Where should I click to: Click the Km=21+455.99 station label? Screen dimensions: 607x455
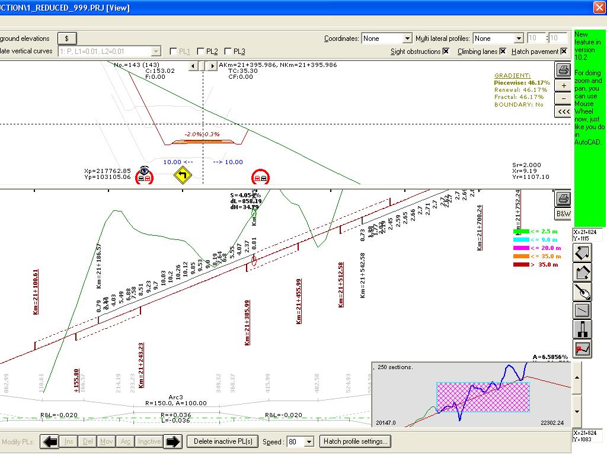point(299,301)
